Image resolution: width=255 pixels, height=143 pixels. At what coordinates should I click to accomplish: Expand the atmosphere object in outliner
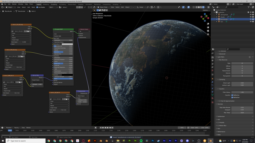[217, 15]
